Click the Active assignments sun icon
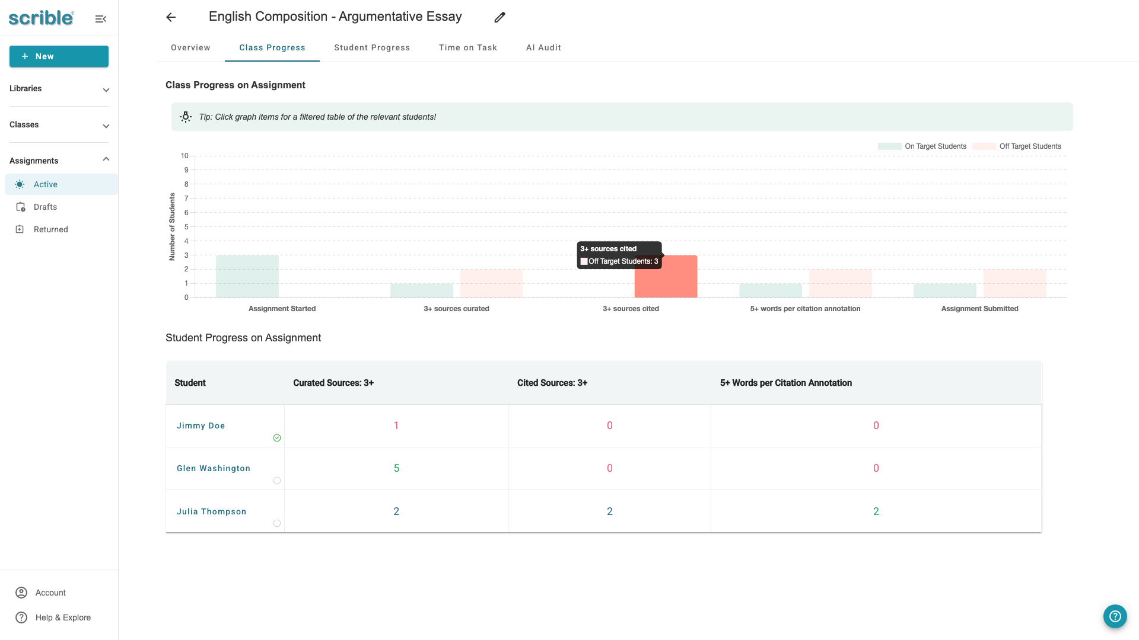Image resolution: width=1139 pixels, height=640 pixels. point(20,184)
